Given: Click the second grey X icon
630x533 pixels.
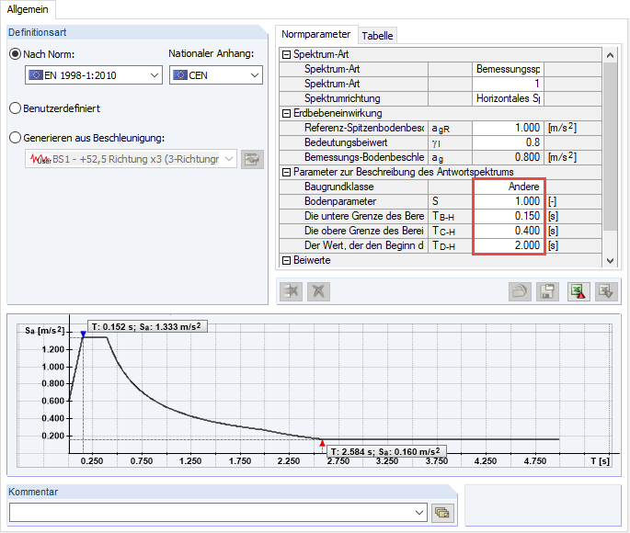Looking at the screenshot, I should [318, 291].
